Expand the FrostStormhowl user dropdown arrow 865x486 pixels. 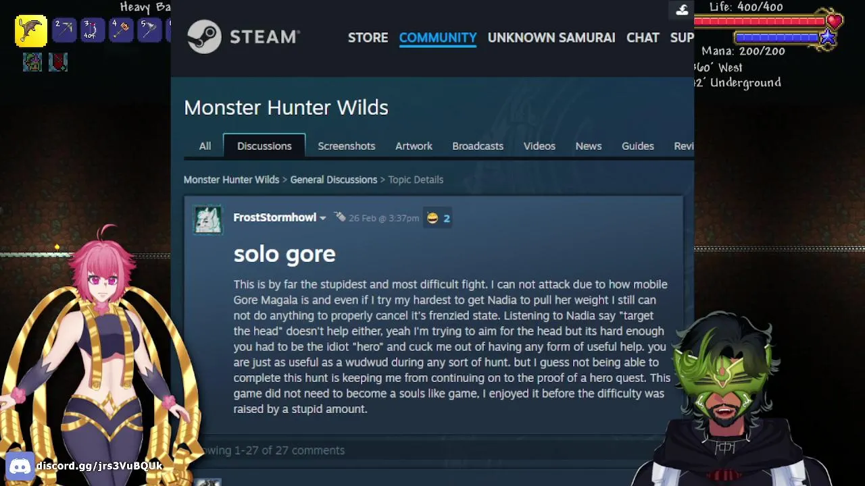pyautogui.click(x=322, y=218)
